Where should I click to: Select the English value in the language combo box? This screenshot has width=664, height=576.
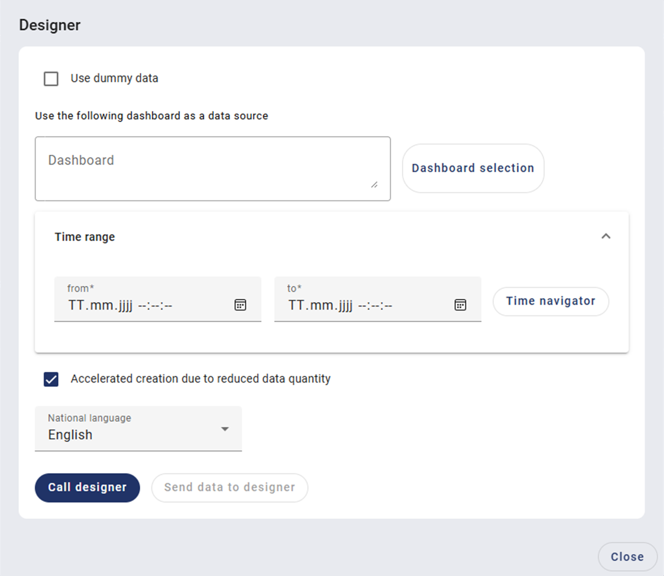coord(70,435)
